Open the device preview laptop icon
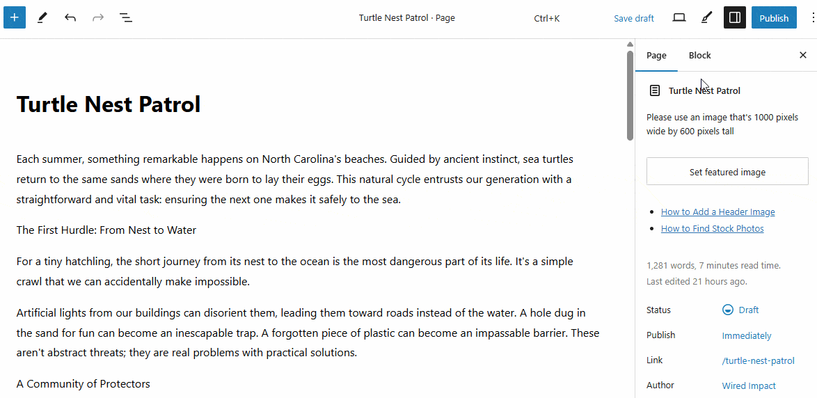 coord(679,17)
